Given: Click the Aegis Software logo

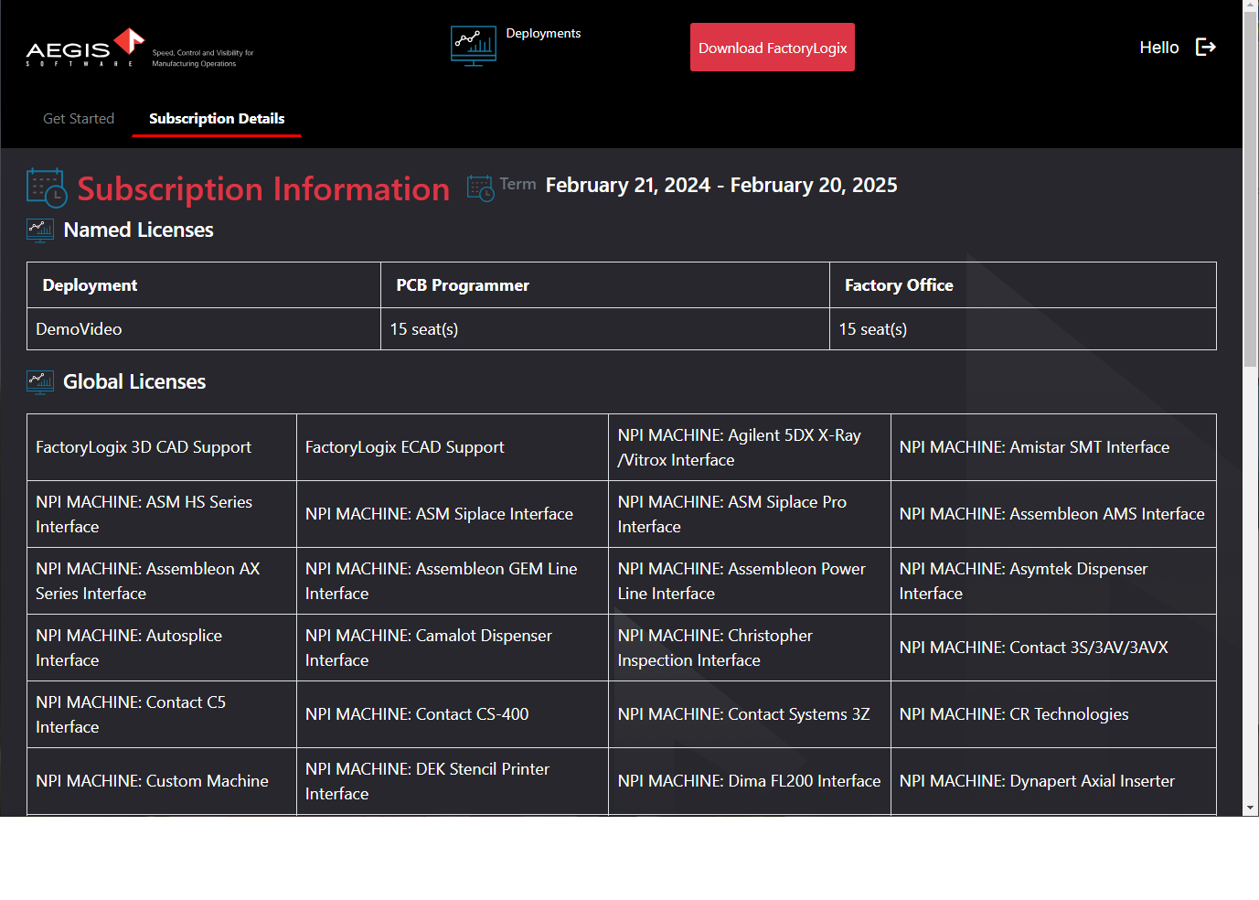Looking at the screenshot, I should tap(84, 48).
